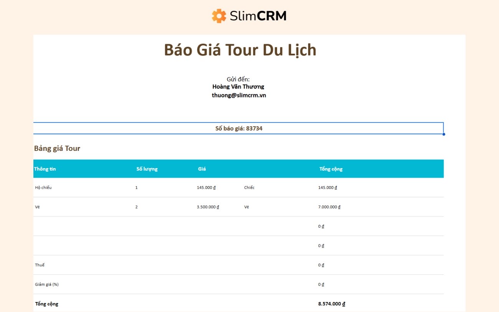The width and height of the screenshot is (499, 312).
Task: Click Hộ chiếu row total 145.000 ₫
Action: [327, 188]
